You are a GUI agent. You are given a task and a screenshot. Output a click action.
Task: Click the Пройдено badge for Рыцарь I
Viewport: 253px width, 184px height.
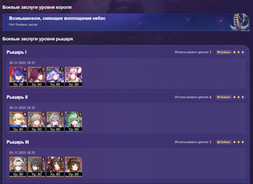(x=224, y=52)
